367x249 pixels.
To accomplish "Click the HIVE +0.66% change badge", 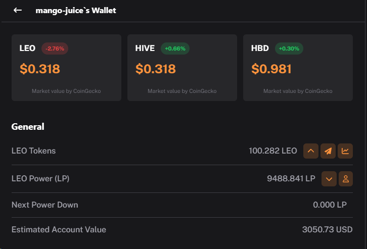I will (175, 48).
